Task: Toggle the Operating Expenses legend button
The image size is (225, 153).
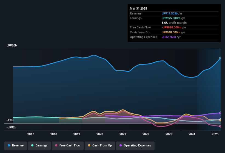Action: (x=135, y=146)
